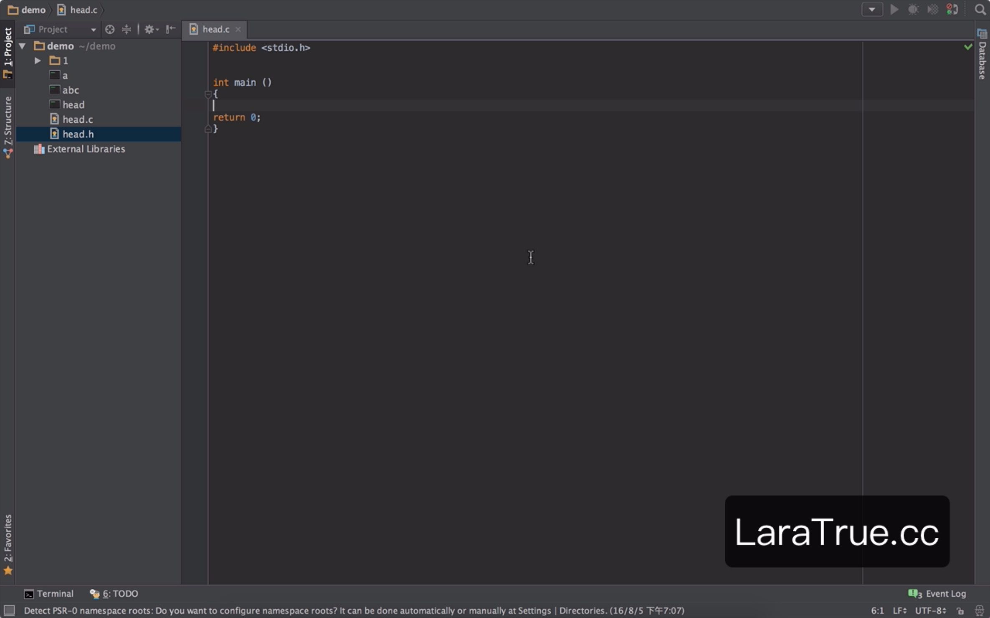
Task: Click the Debug bug icon
Action: (x=913, y=10)
